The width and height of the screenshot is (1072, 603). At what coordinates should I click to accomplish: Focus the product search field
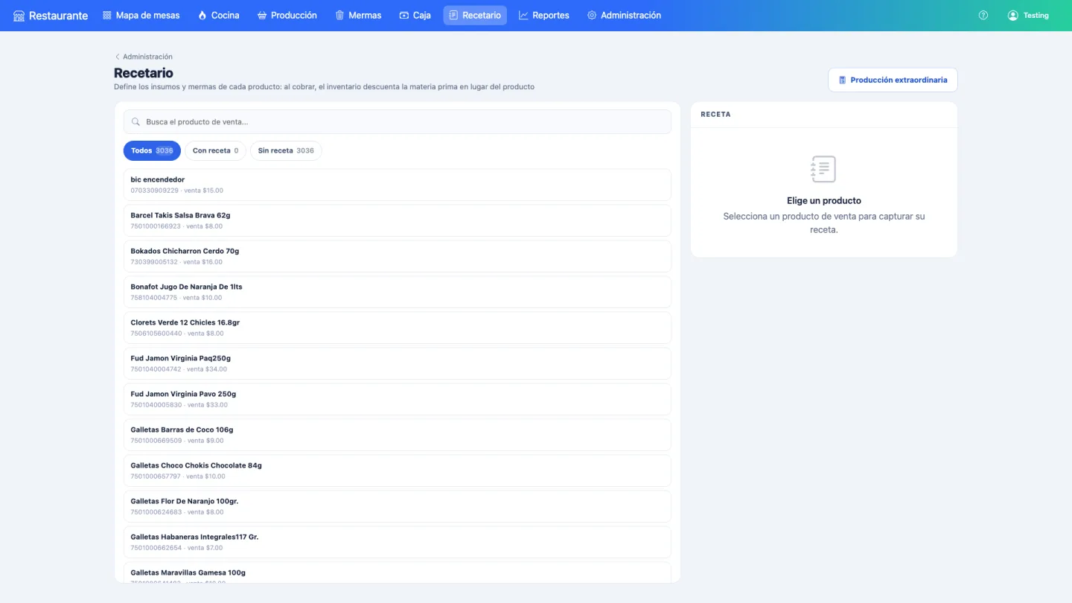point(398,122)
